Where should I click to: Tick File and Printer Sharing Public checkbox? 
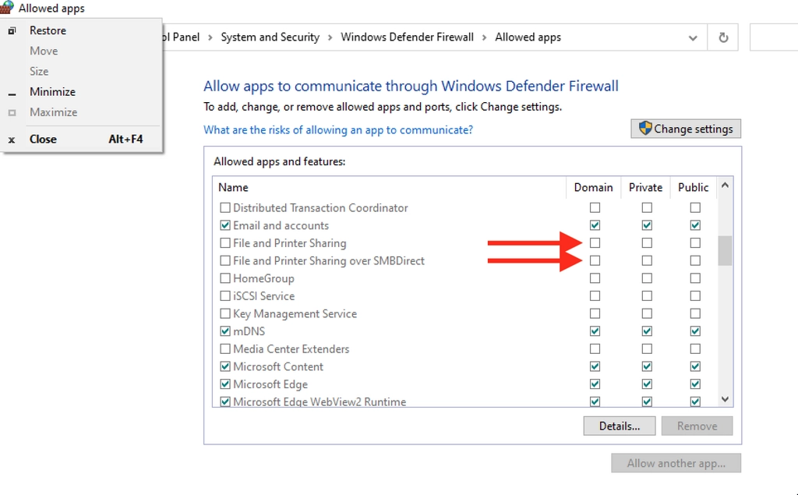694,243
